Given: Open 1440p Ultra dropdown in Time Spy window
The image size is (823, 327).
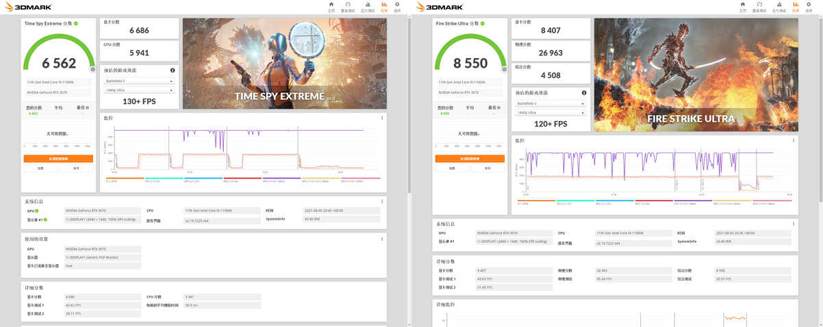Looking at the screenshot, I should (139, 90).
